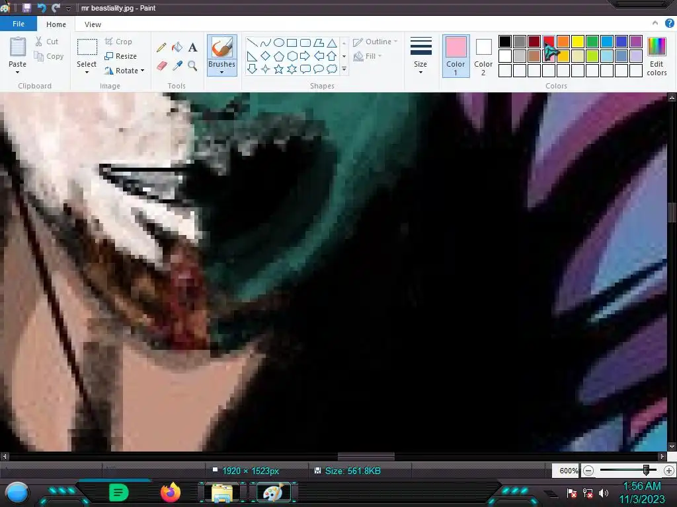Pick the Diamond shape
Image resolution: width=677 pixels, height=507 pixels.
click(x=266, y=56)
